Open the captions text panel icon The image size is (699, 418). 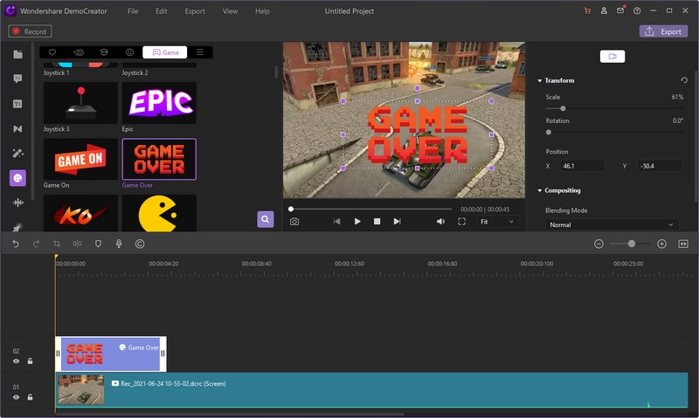pyautogui.click(x=17, y=104)
